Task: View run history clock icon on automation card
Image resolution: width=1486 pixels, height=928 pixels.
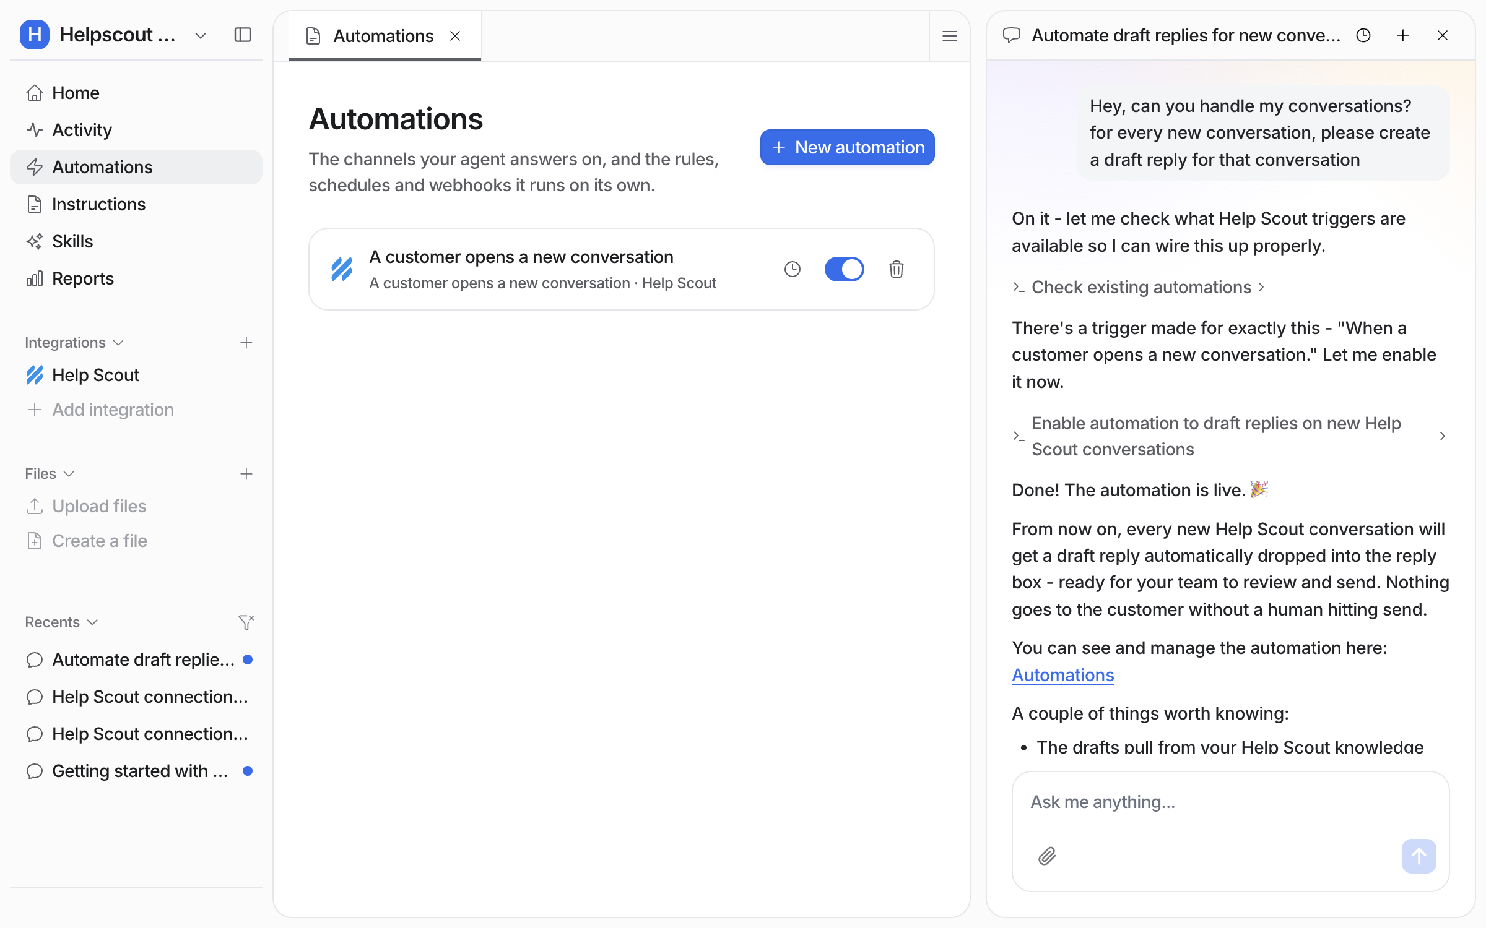Action: [x=793, y=269]
